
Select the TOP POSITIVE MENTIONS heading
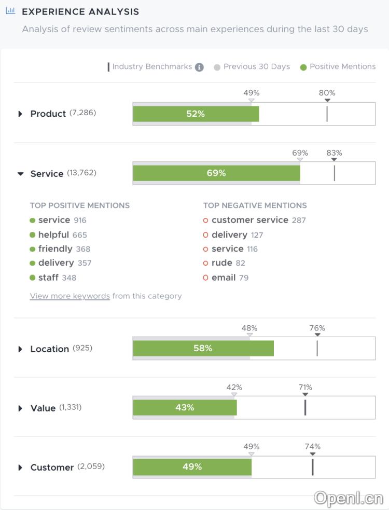(79, 205)
